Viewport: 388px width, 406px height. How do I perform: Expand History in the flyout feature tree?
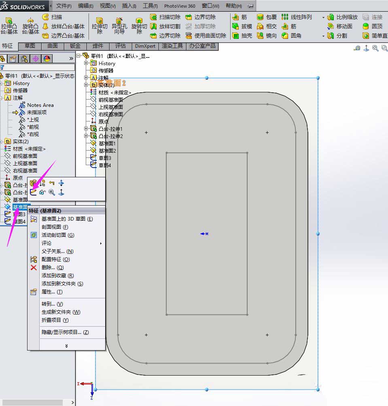[x=86, y=63]
